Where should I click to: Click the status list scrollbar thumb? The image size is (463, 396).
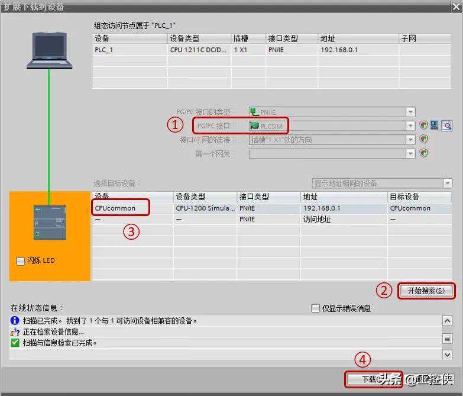448,339
